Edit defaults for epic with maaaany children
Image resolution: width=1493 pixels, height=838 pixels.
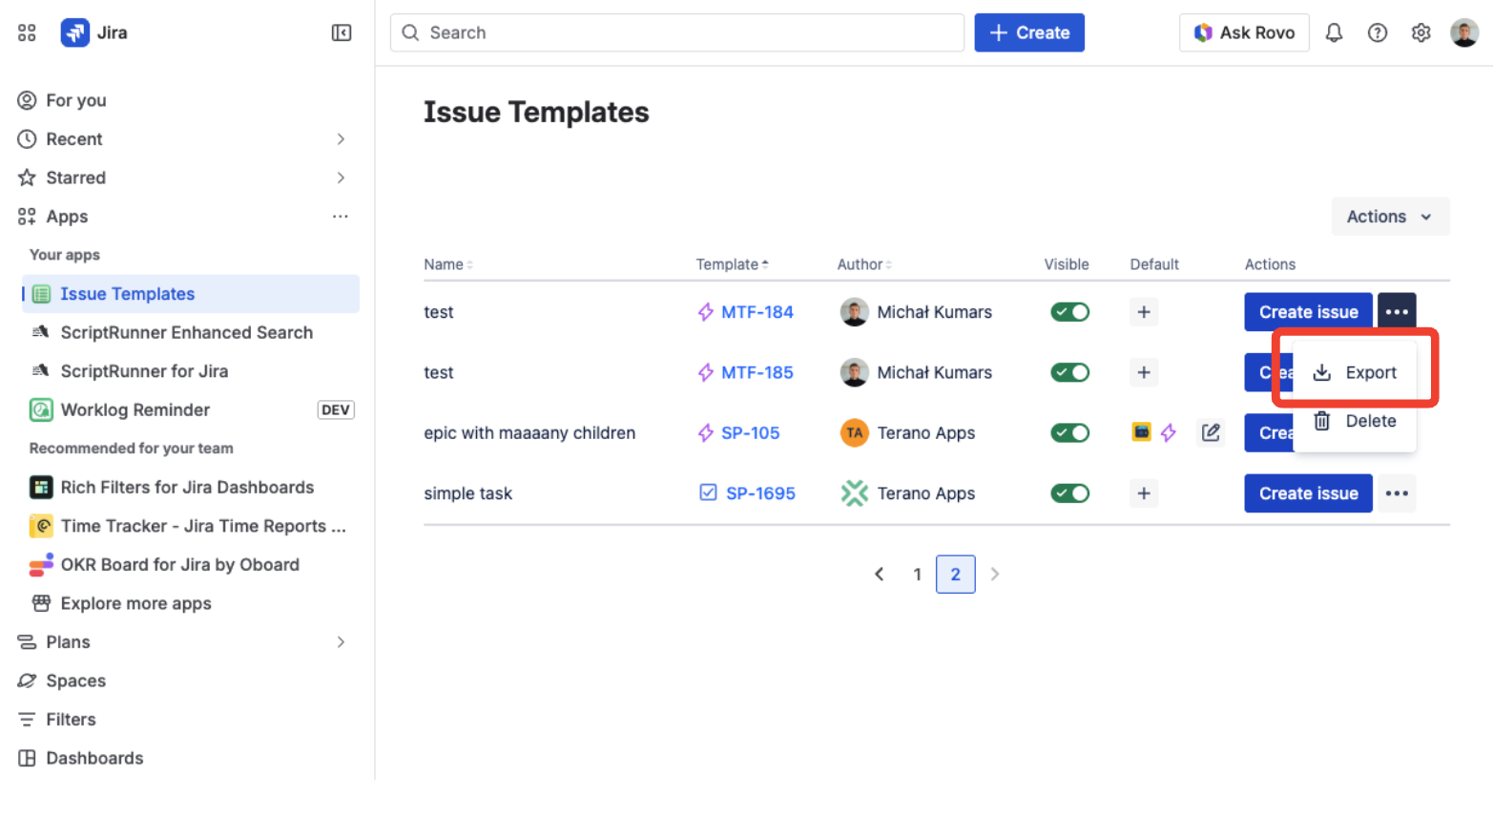point(1211,432)
